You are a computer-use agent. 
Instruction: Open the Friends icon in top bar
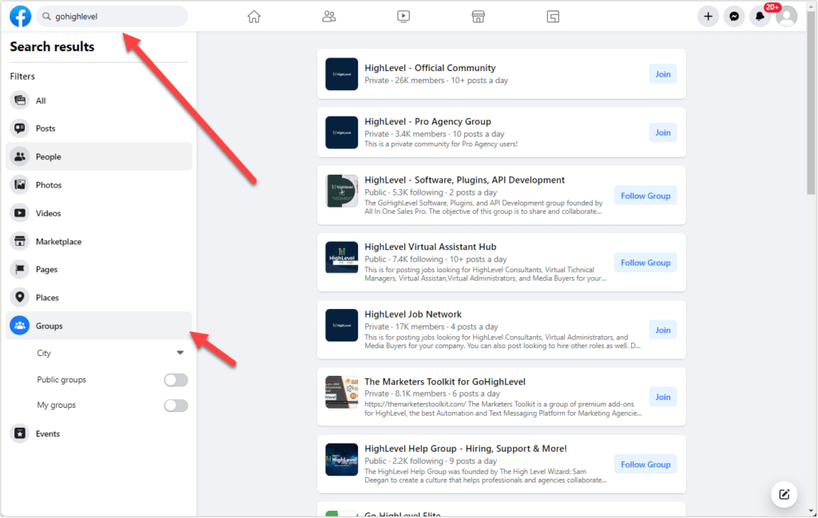328,17
